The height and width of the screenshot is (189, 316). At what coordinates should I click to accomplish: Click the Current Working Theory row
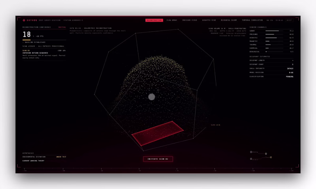tap(44, 161)
